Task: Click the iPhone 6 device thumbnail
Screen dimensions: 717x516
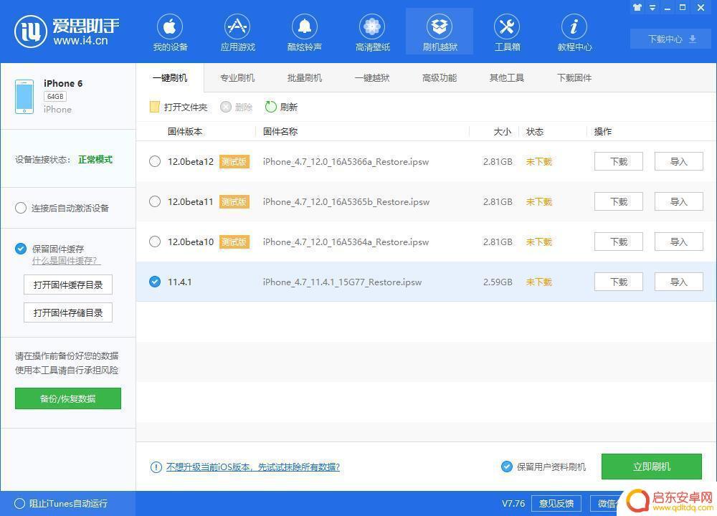Action: (x=24, y=97)
